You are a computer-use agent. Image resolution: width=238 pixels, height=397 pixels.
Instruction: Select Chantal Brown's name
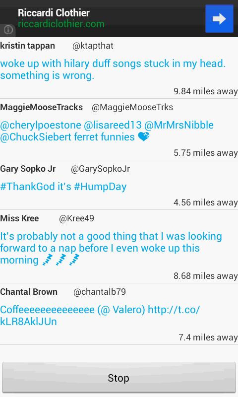pyautogui.click(x=29, y=292)
